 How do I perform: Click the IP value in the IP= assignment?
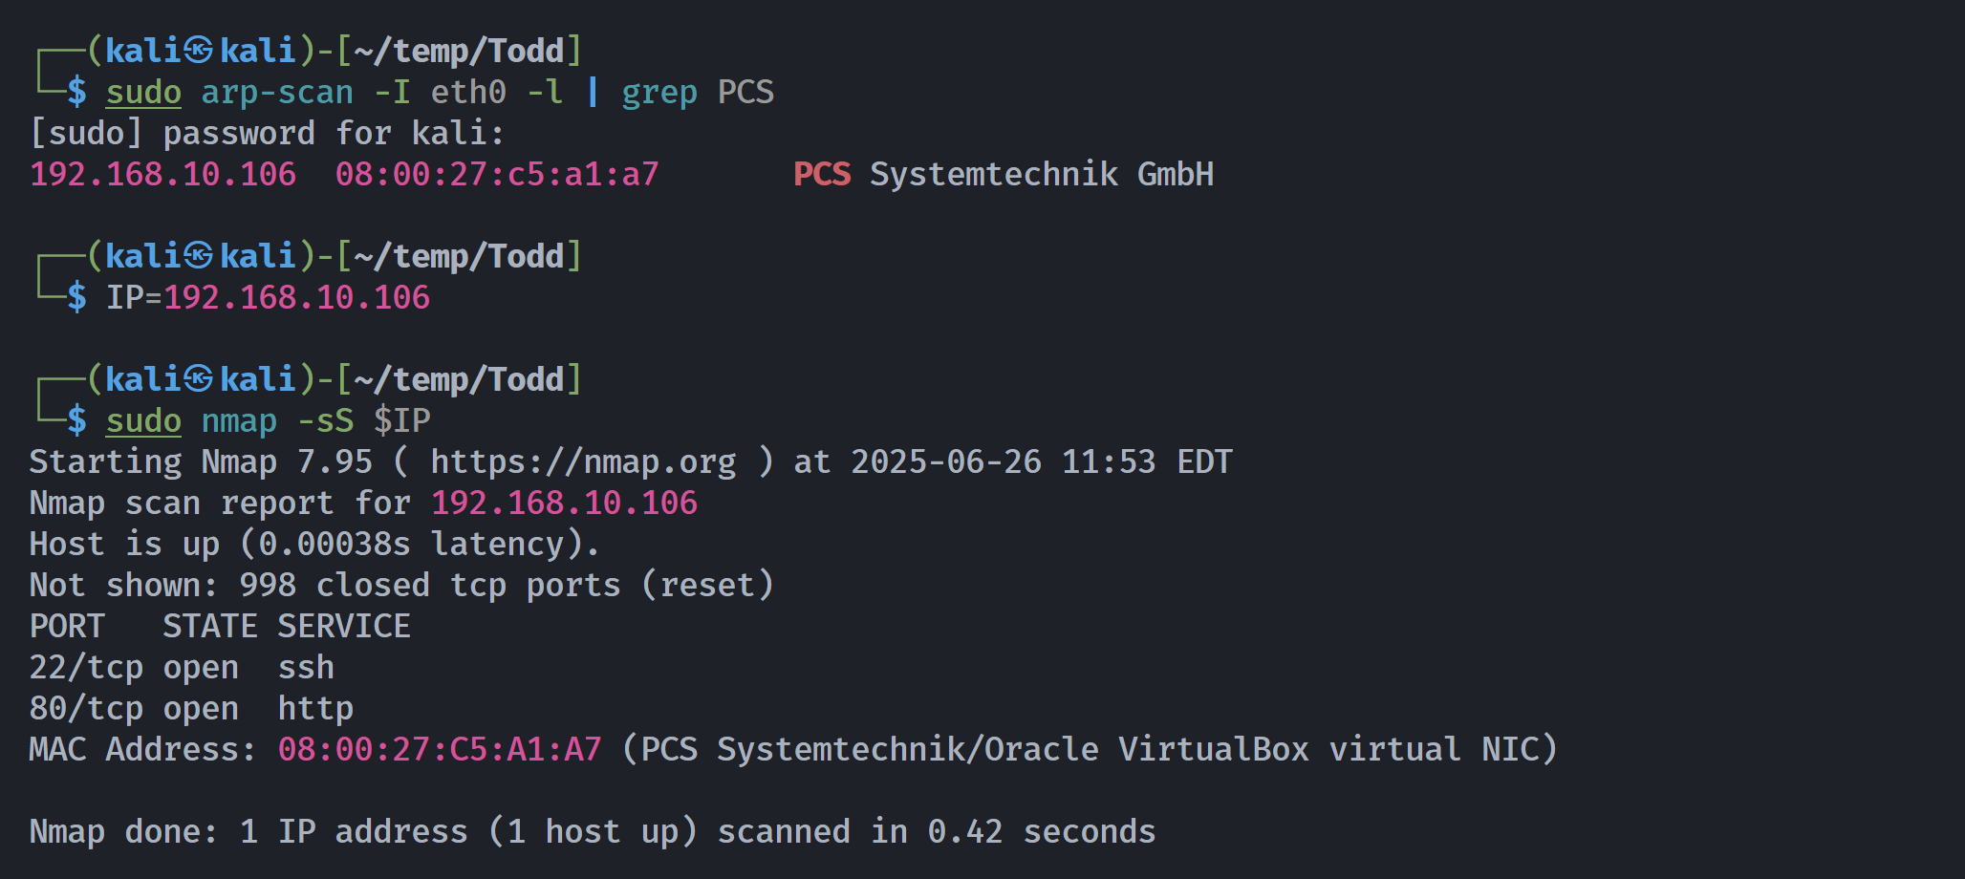pyautogui.click(x=297, y=297)
